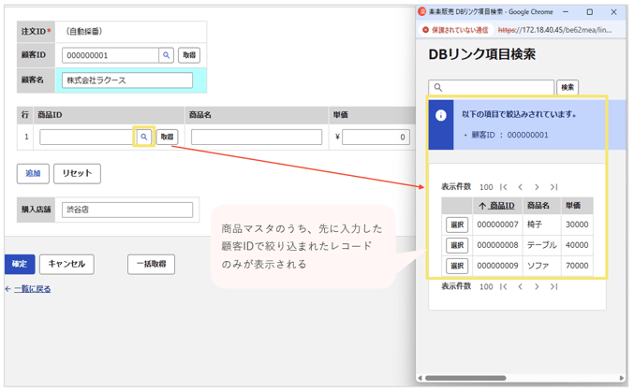
Task: Click the empty 商品名 input in row 1
Action: coord(257,137)
